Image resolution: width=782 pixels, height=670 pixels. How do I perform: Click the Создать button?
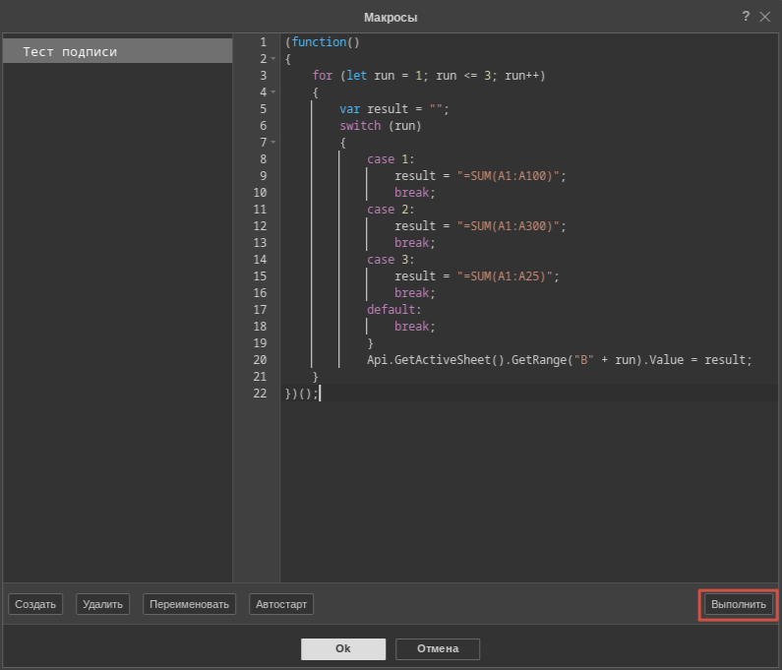pyautogui.click(x=35, y=604)
